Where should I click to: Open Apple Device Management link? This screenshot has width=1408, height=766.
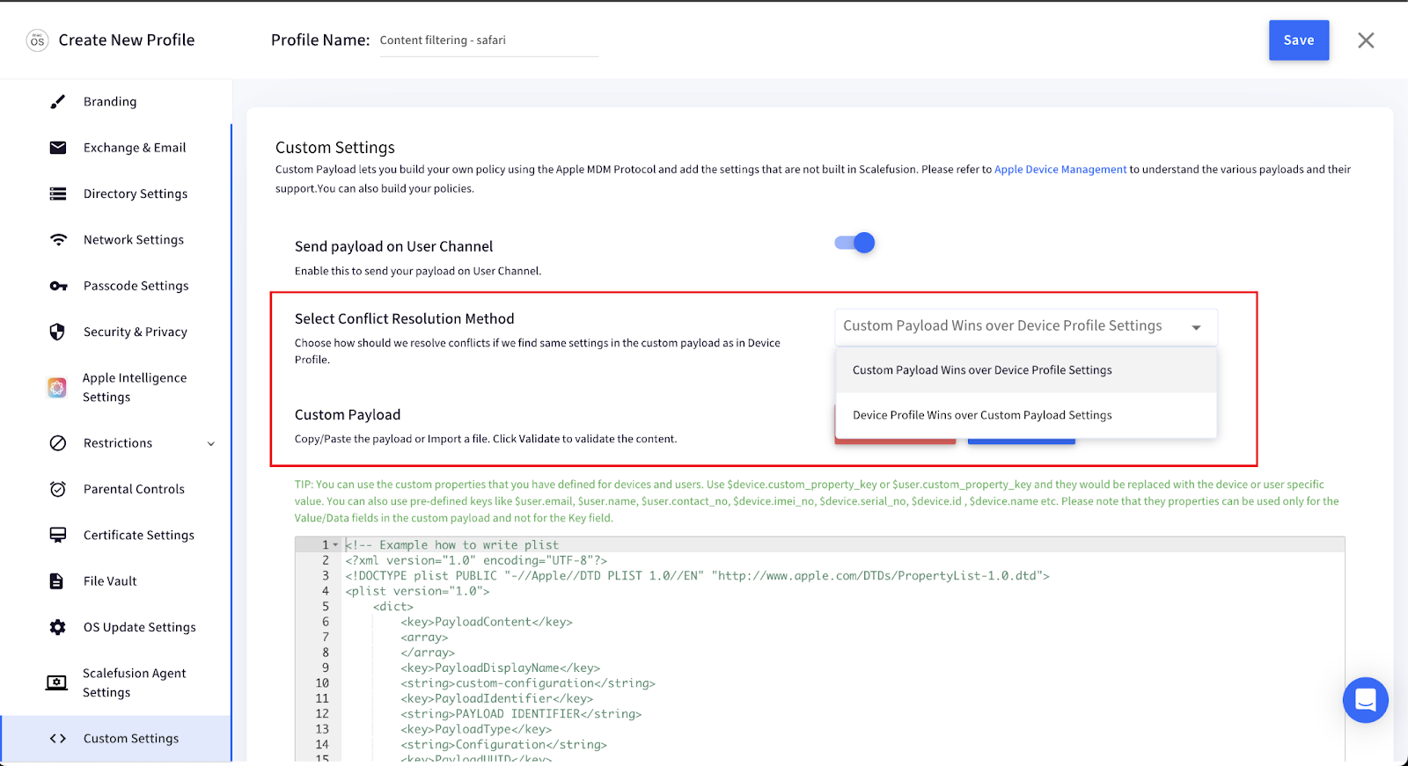pyautogui.click(x=1060, y=170)
